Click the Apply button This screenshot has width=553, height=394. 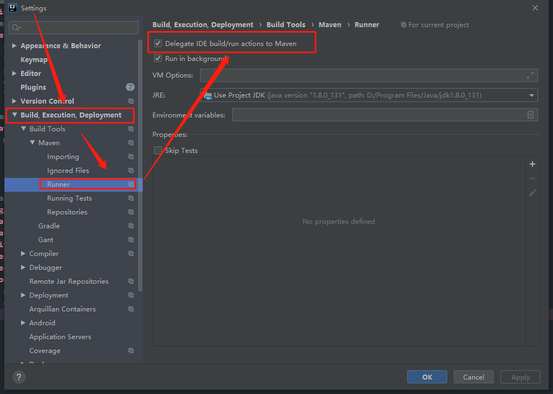coord(520,377)
